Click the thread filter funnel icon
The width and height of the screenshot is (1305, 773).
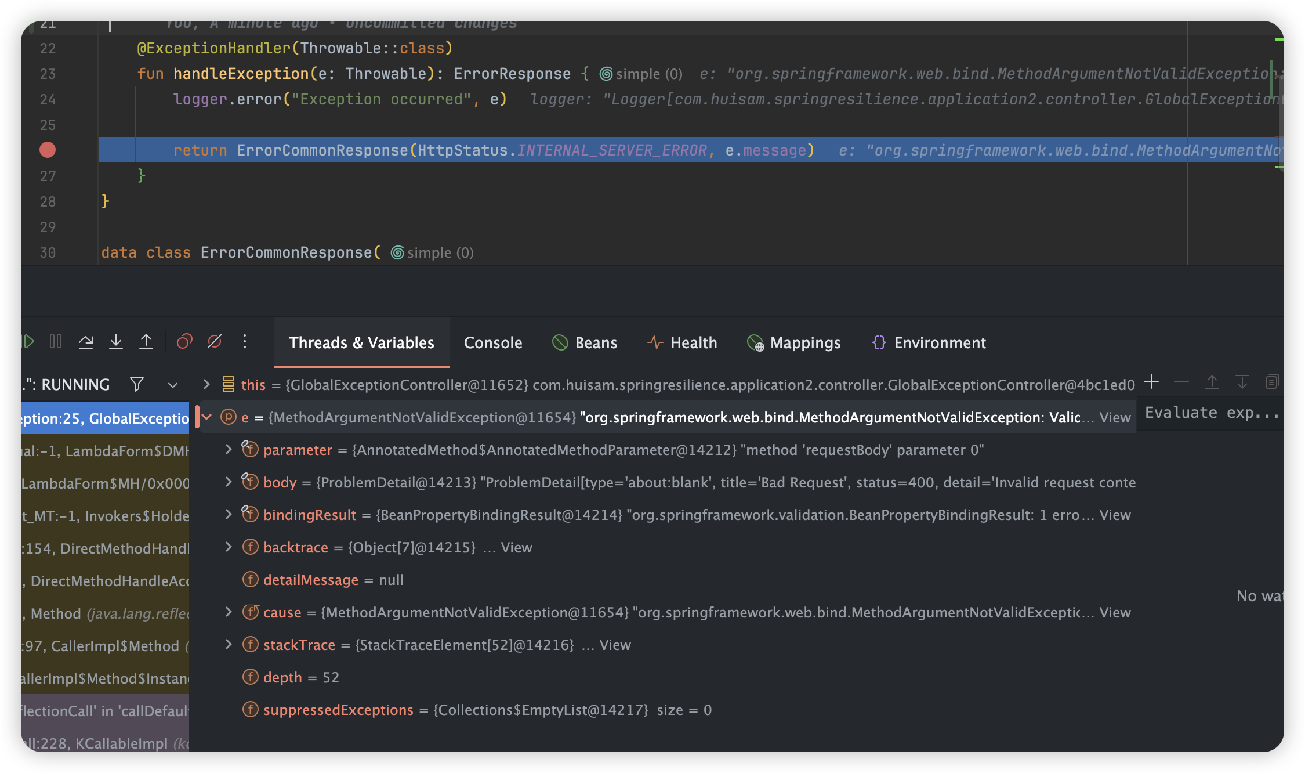137,384
